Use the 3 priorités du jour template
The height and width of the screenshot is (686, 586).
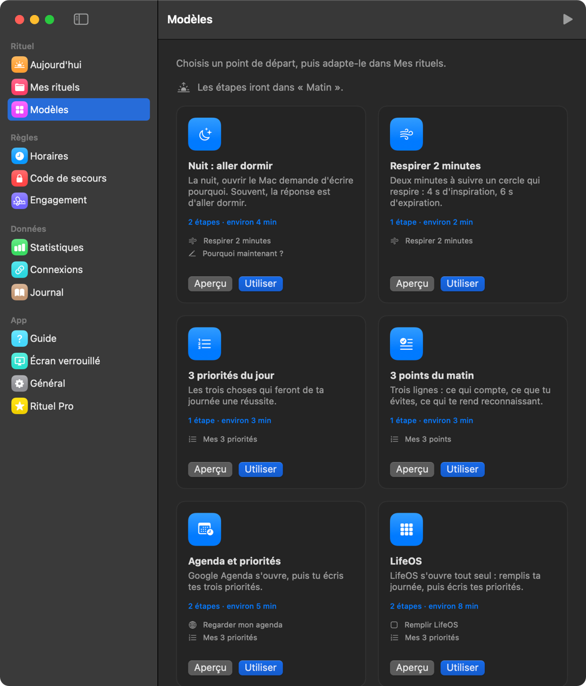point(260,469)
